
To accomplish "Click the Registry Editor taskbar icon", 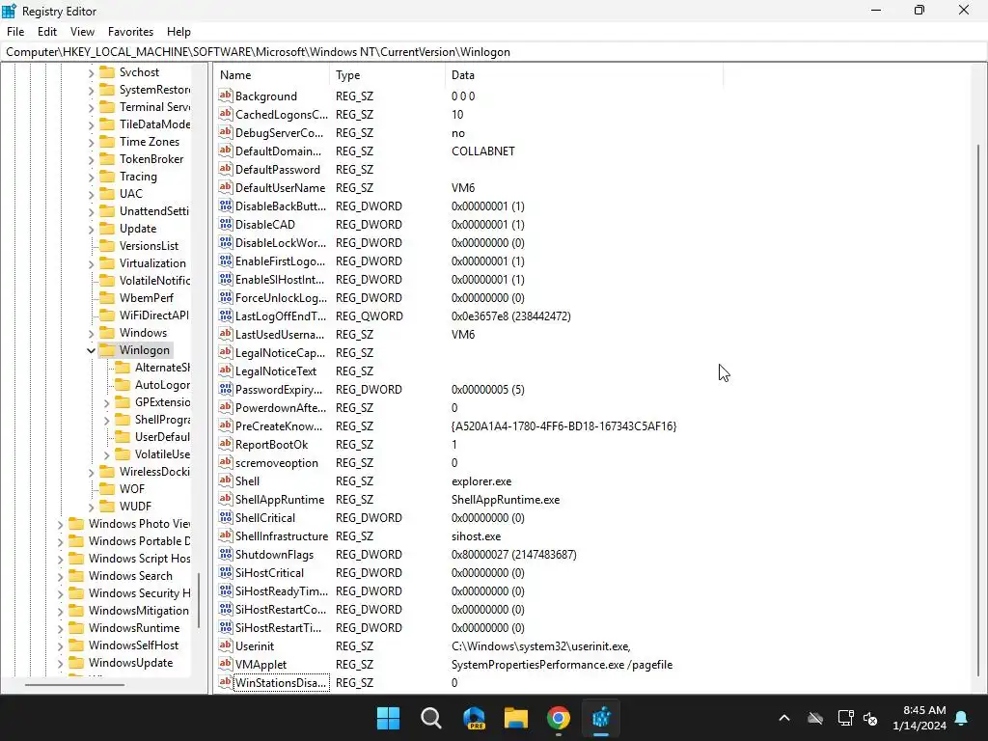I will tap(601, 718).
